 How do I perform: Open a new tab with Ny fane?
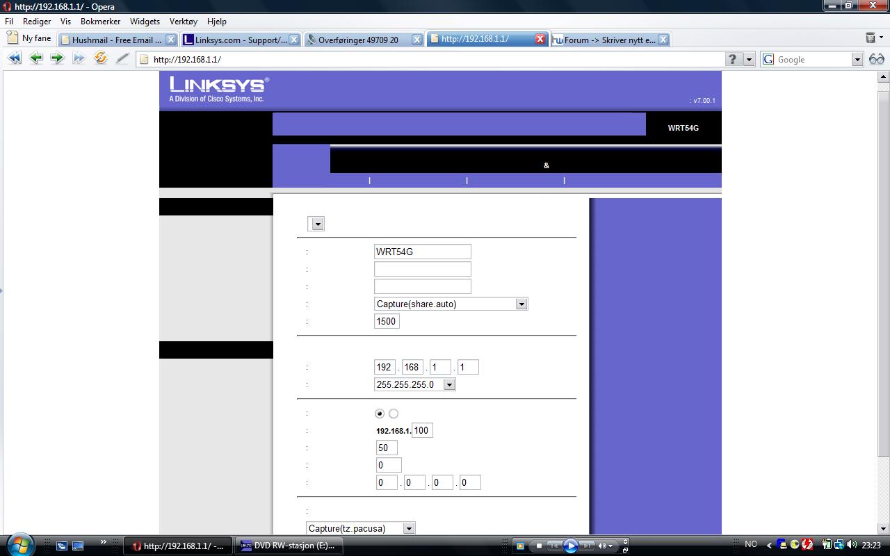[x=29, y=38]
